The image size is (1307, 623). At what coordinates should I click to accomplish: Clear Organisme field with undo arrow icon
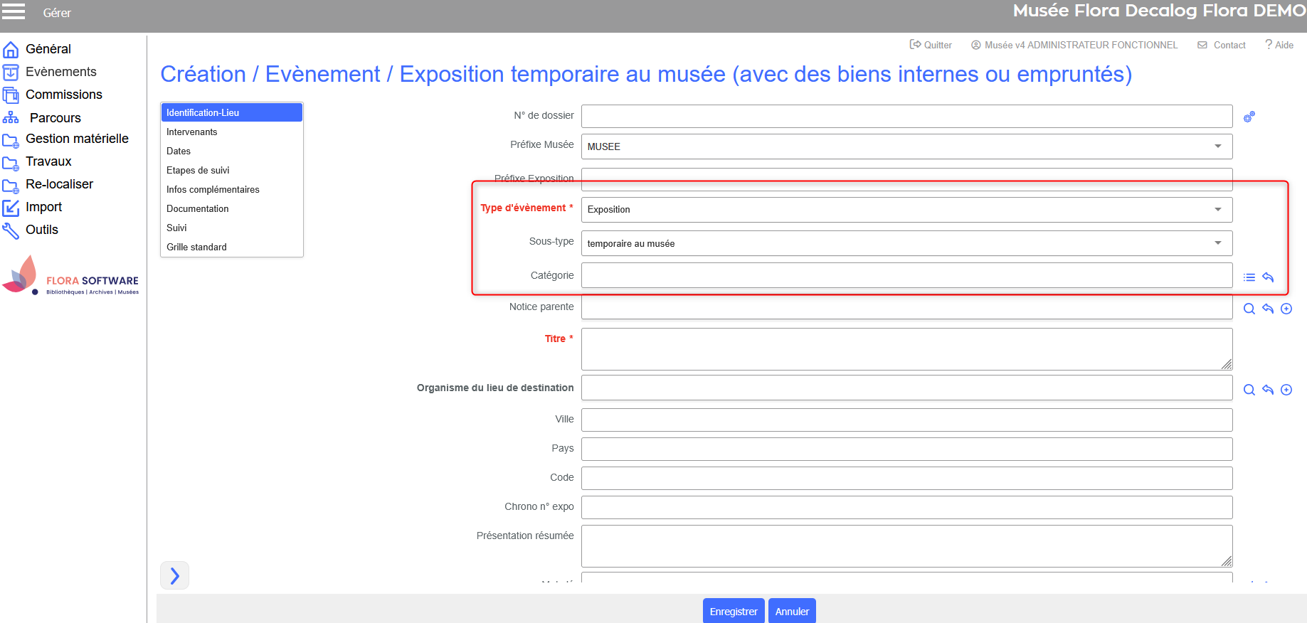[1268, 390]
